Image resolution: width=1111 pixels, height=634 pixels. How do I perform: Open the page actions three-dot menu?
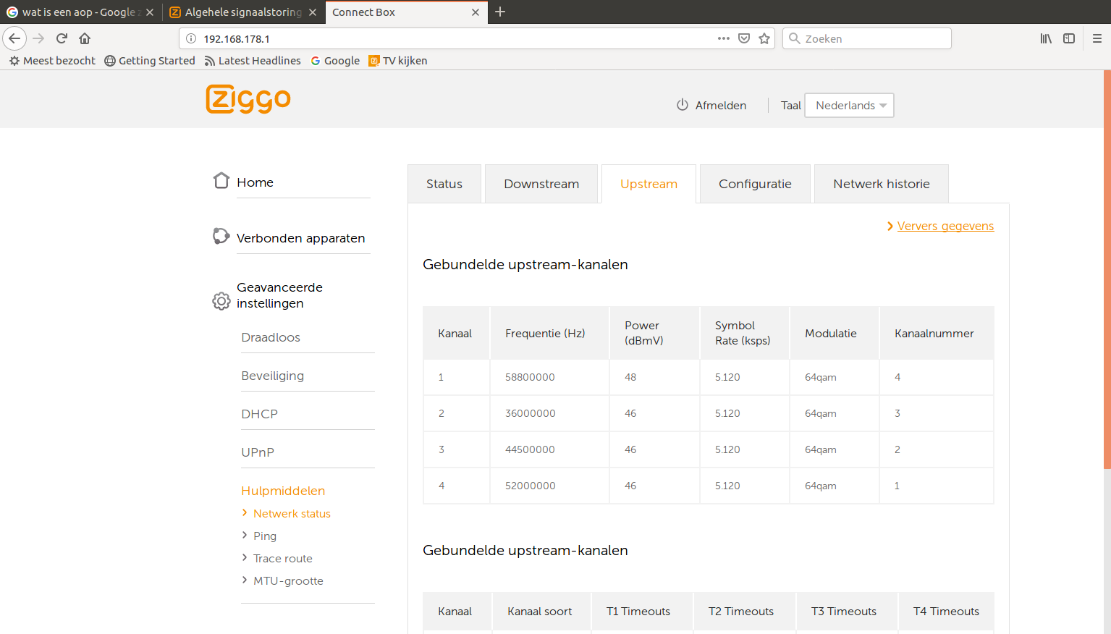tap(723, 38)
